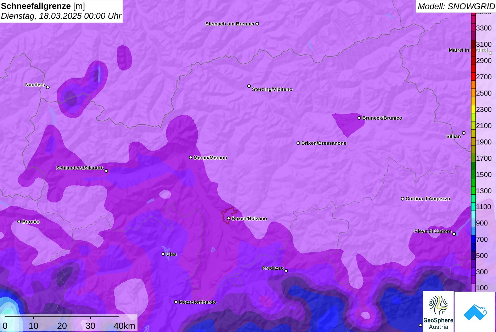Click the purple 300 legend swatch

click(x=473, y=272)
